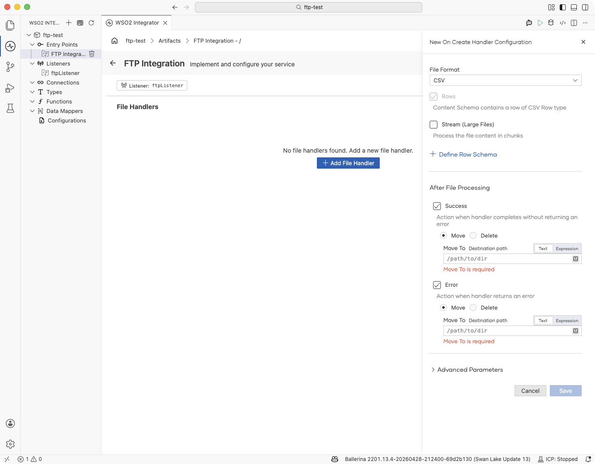Collapse the Listeners tree node
The image size is (595, 464).
[32, 63]
